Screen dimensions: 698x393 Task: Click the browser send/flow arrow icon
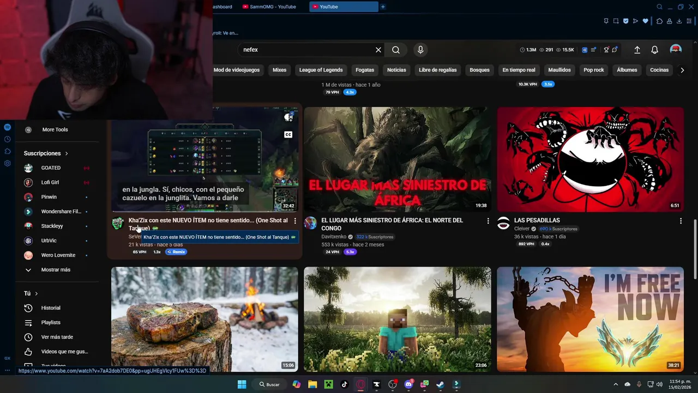tap(636, 21)
